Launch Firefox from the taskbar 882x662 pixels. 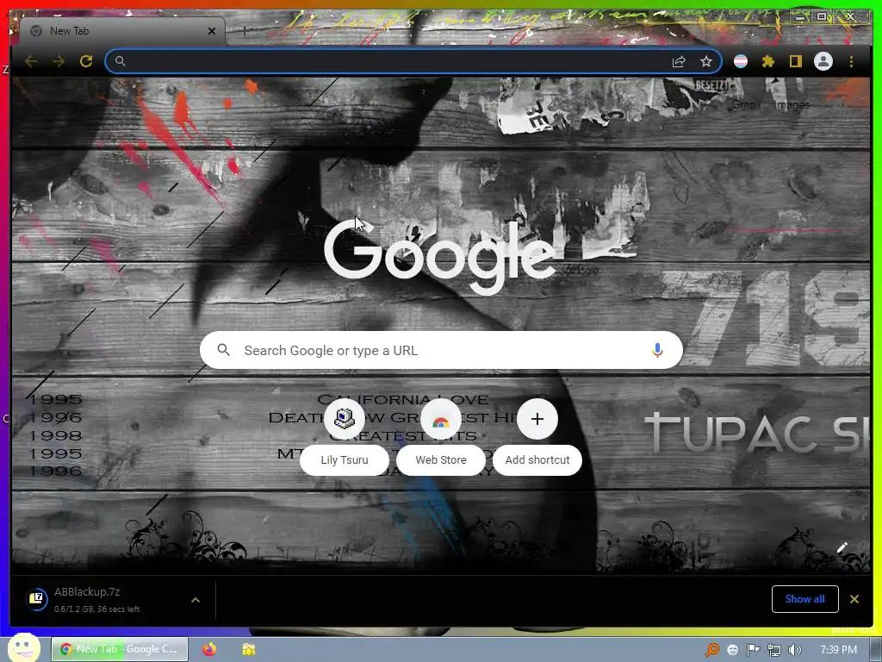[x=209, y=649]
